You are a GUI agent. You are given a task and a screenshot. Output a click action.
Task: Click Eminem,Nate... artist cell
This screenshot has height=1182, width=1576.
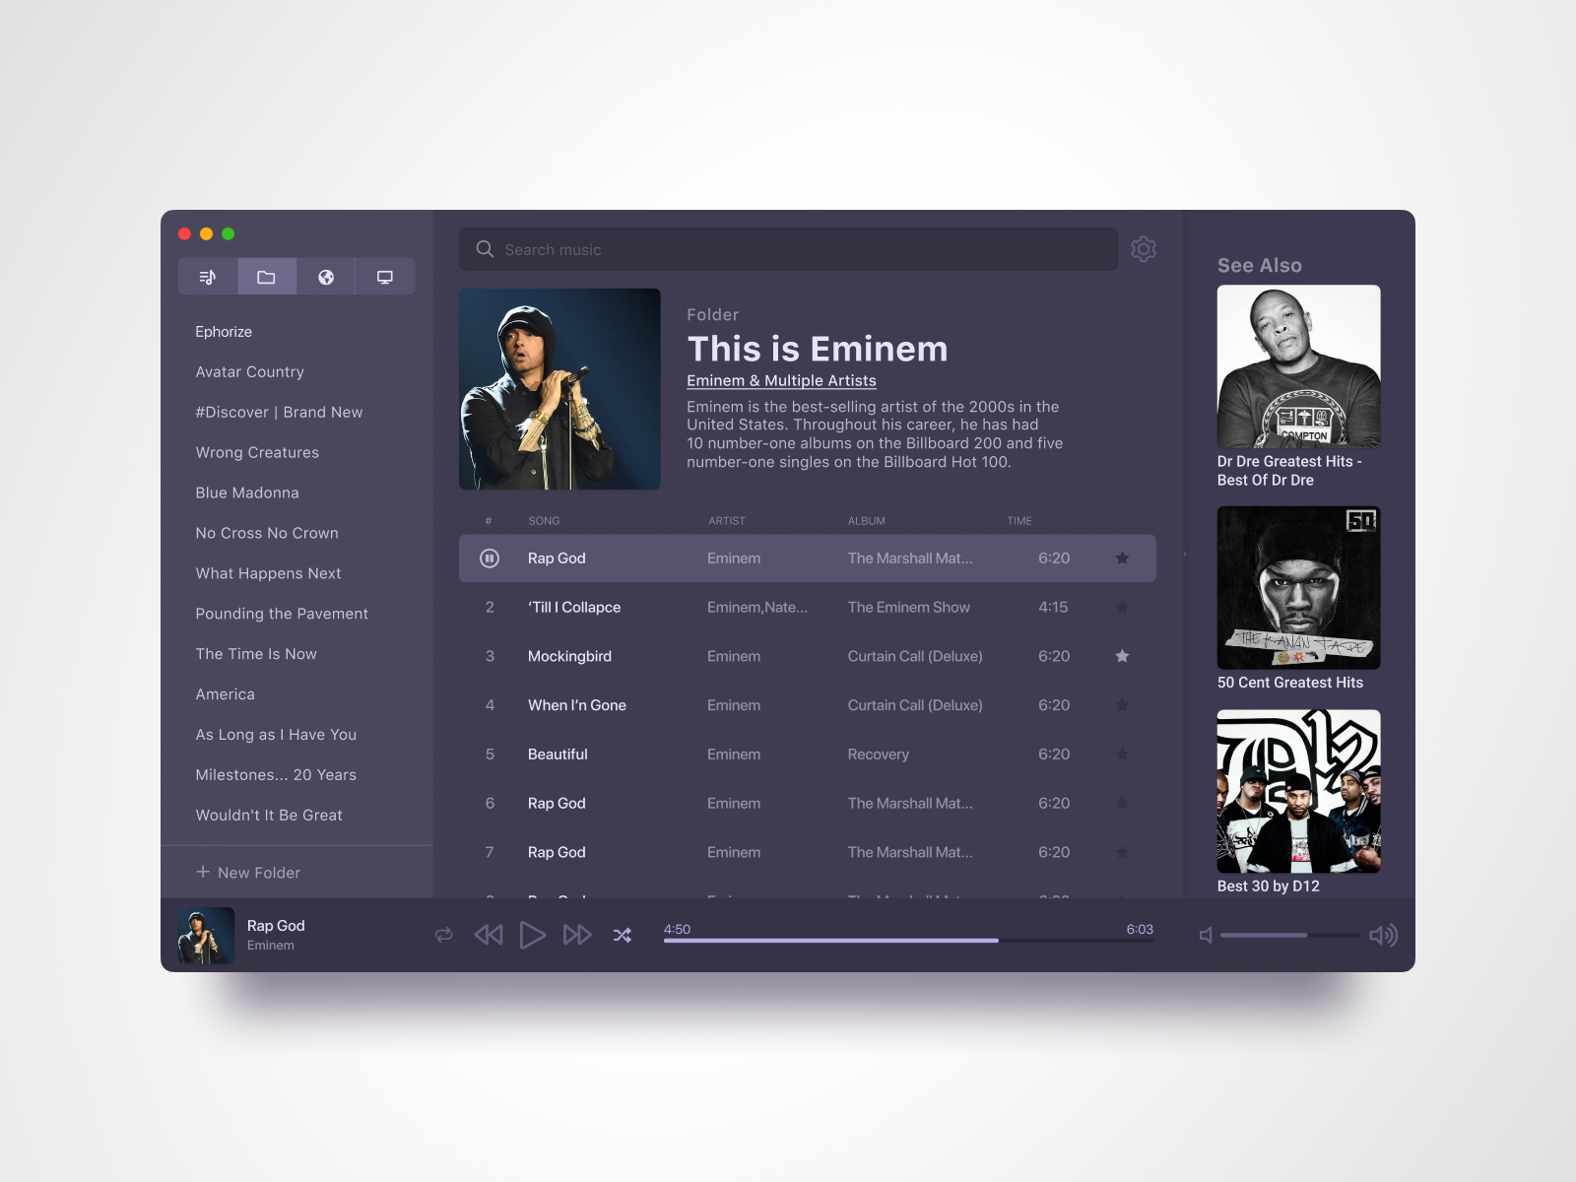click(x=757, y=608)
